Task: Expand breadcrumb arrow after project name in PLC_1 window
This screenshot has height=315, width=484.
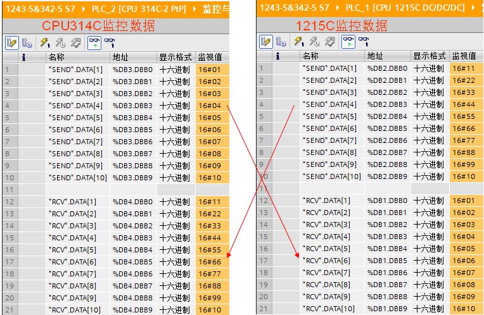Action: coord(338,8)
